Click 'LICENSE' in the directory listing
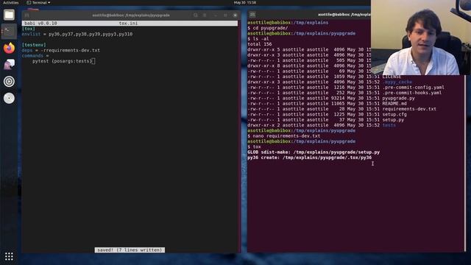Screen dimensions: 471x265 [392, 77]
